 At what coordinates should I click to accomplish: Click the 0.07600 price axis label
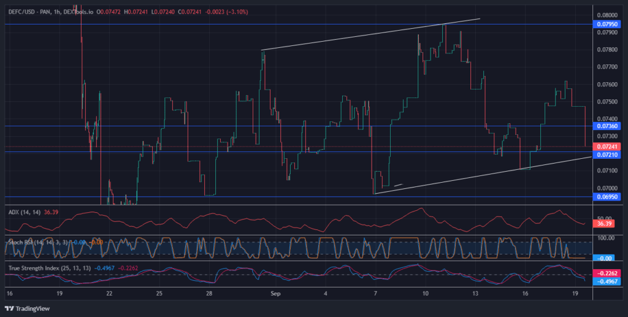click(x=607, y=85)
